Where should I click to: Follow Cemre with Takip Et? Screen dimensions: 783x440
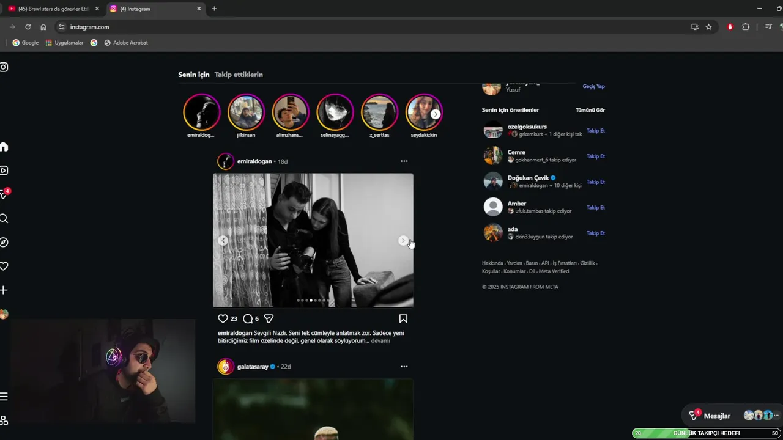[x=596, y=156]
